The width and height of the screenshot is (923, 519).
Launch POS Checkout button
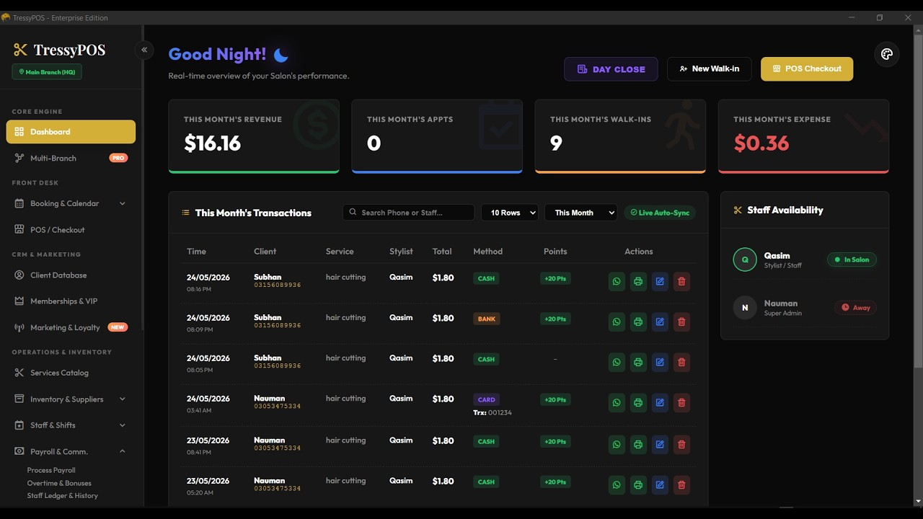tap(807, 69)
